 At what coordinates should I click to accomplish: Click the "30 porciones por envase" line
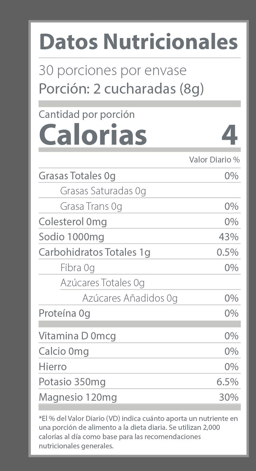113,71
